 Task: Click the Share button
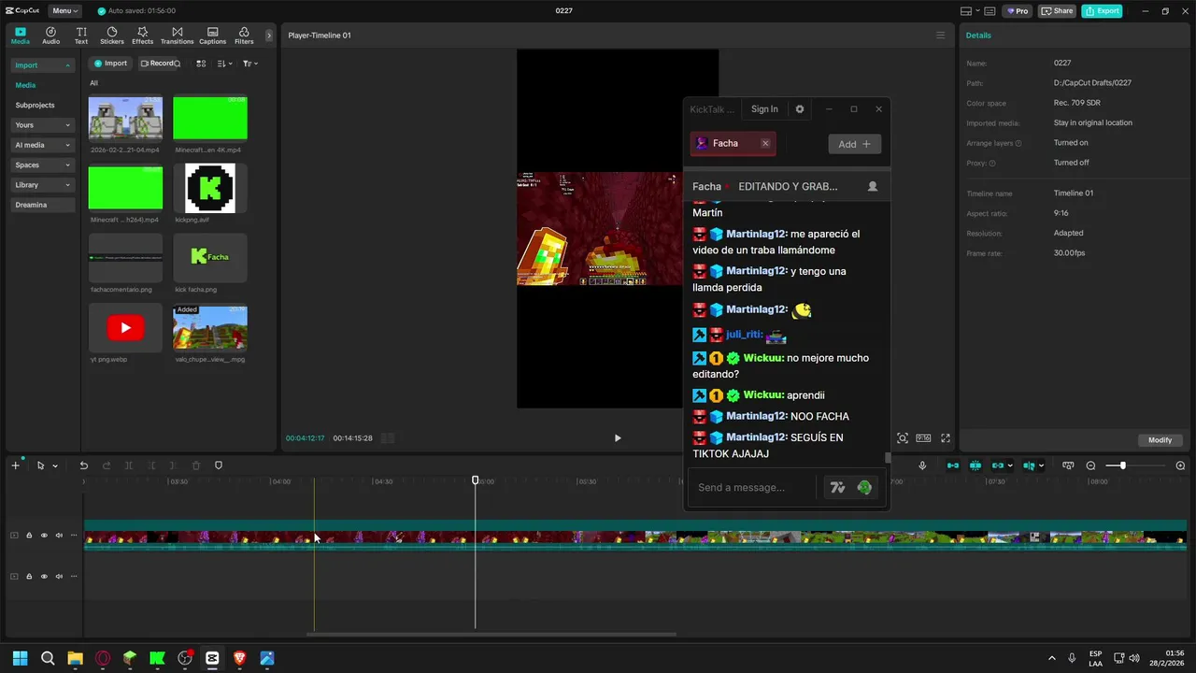coord(1058,11)
